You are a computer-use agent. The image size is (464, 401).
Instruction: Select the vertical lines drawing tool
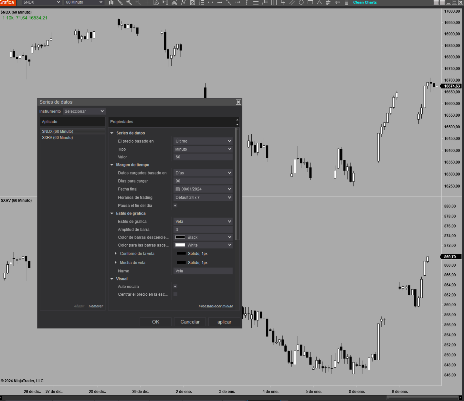point(274,2)
